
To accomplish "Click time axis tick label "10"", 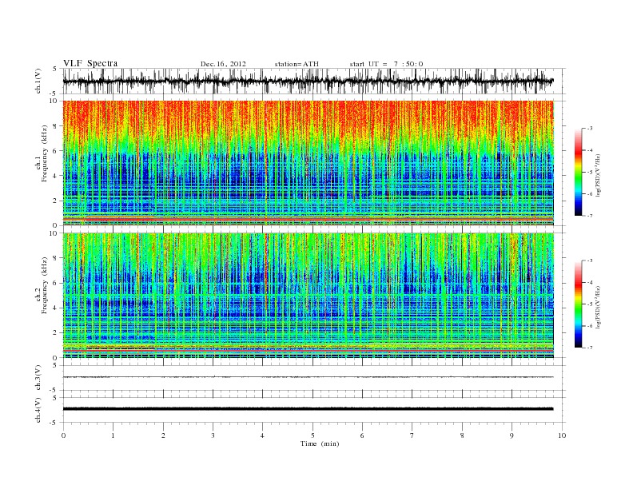I will [x=562, y=435].
